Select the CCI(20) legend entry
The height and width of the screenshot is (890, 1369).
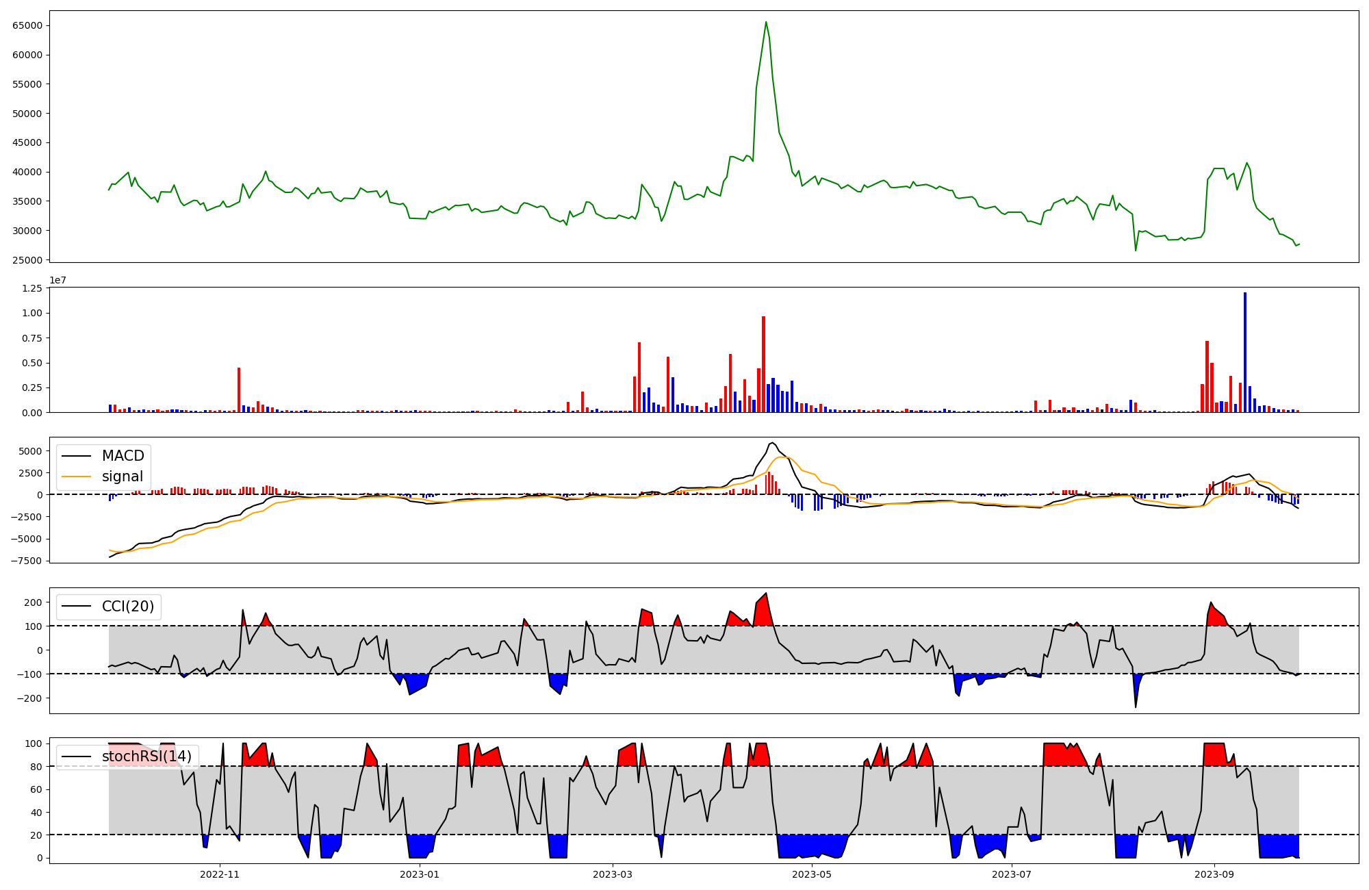click(128, 607)
